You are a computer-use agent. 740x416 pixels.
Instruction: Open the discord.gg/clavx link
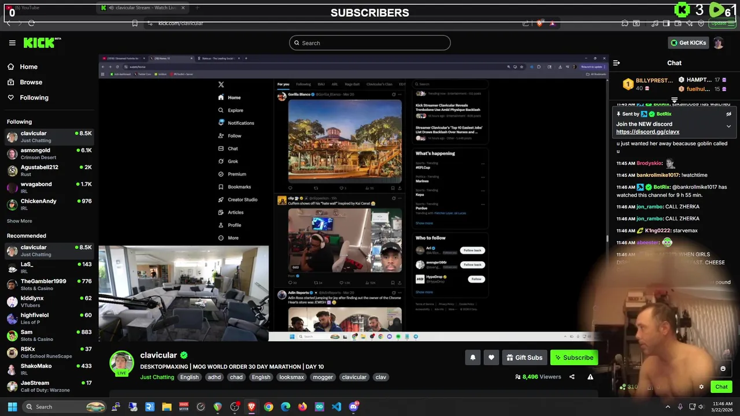[647, 132]
